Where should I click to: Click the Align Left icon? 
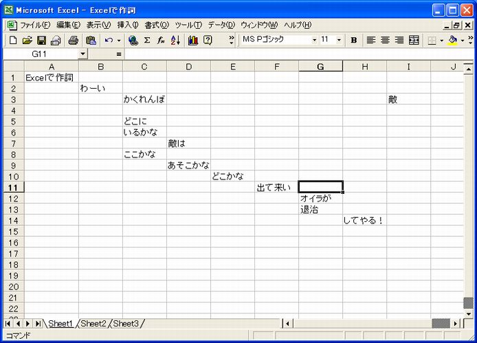[x=371, y=40]
